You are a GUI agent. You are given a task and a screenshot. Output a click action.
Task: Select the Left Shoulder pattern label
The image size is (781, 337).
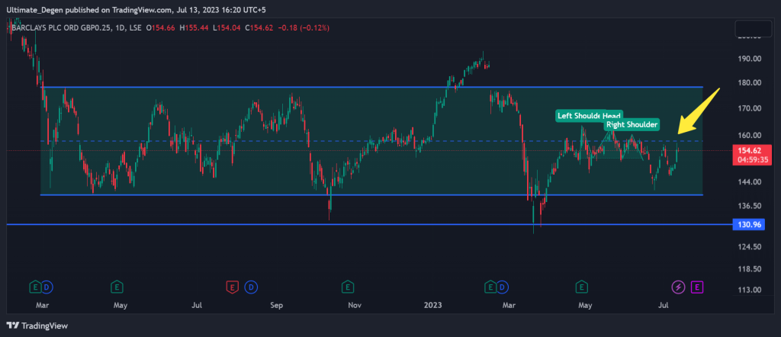(580, 116)
